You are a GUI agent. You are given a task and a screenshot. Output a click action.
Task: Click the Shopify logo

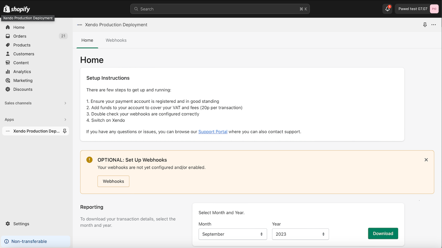(17, 9)
